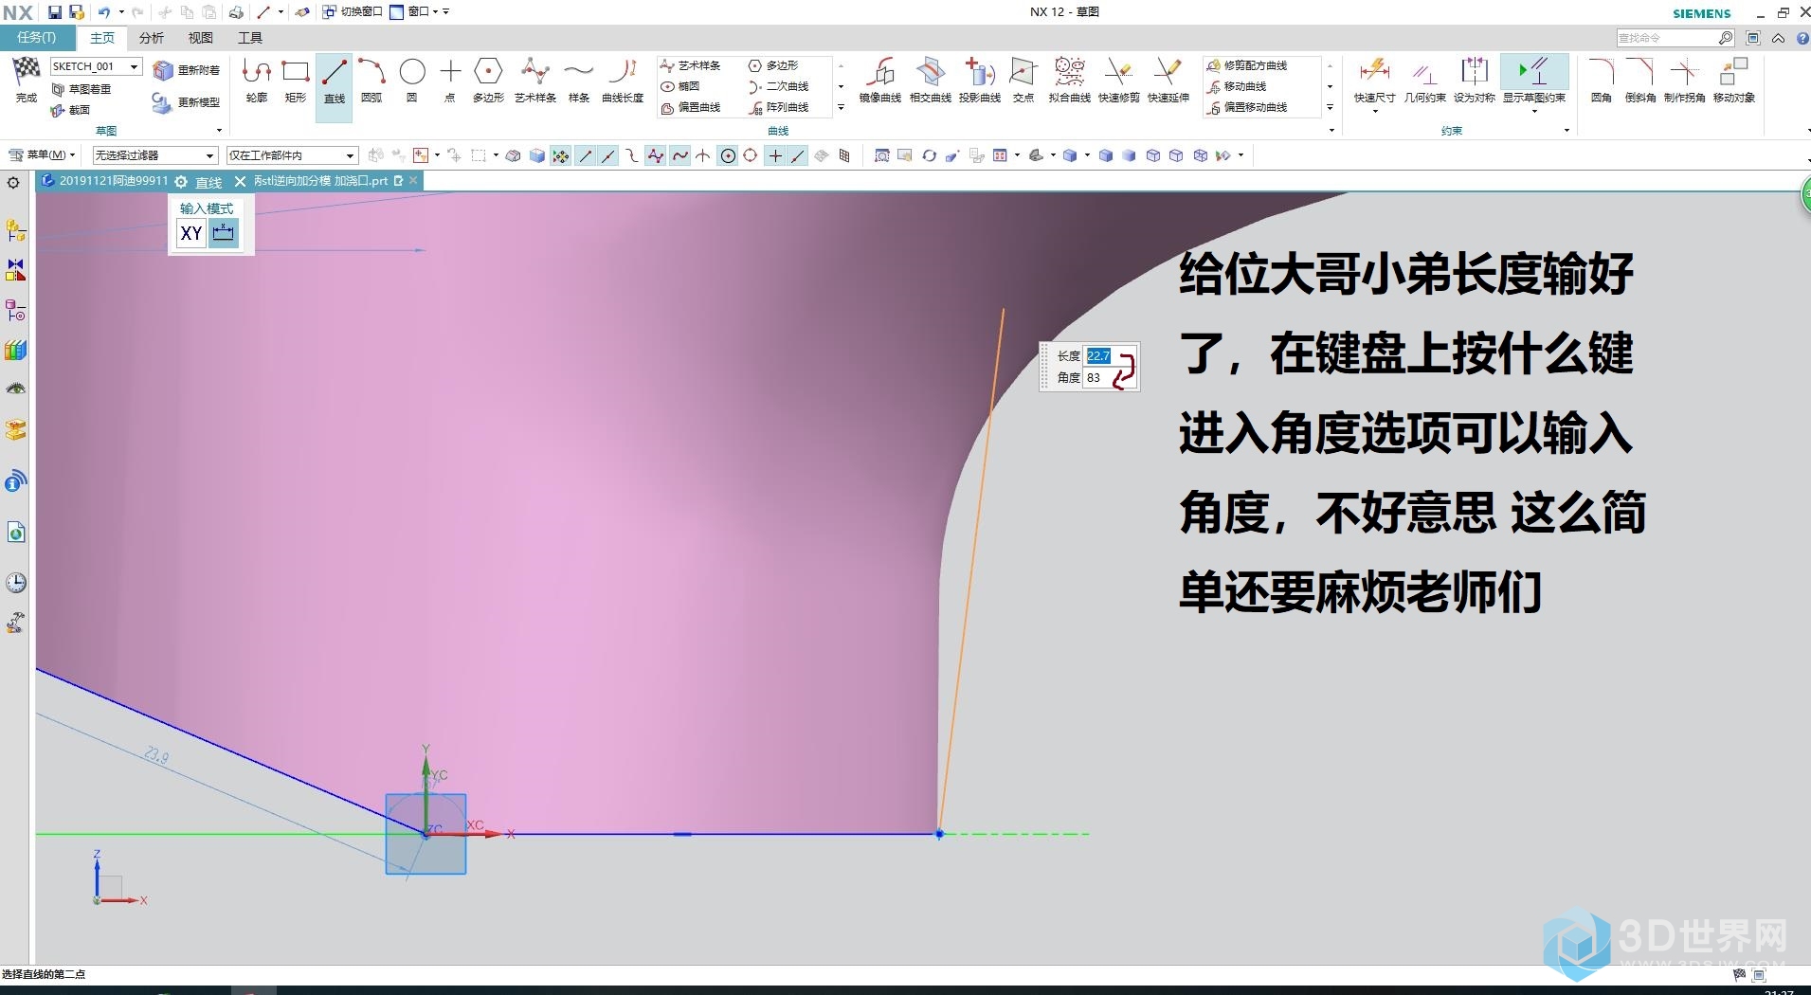This screenshot has width=1811, height=995.
Task: Switch input mode to XY coordinates
Action: 191,233
